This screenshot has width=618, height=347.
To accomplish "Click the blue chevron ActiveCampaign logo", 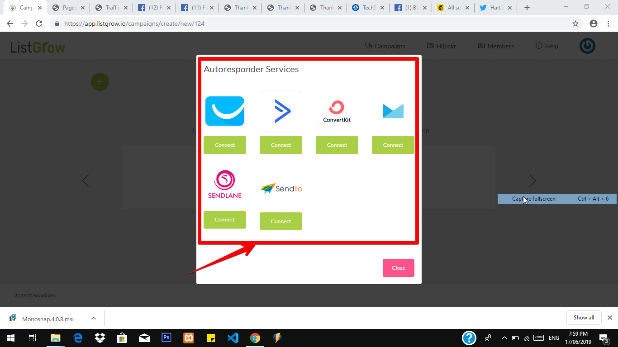I will [281, 111].
